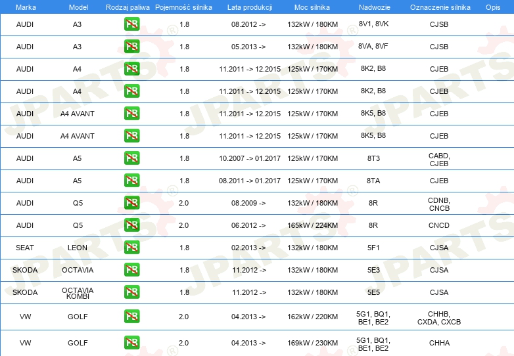Viewport: 514px width, 356px height.
Task: Click the Pojemność silnika column header
Action: pyautogui.click(x=183, y=7)
